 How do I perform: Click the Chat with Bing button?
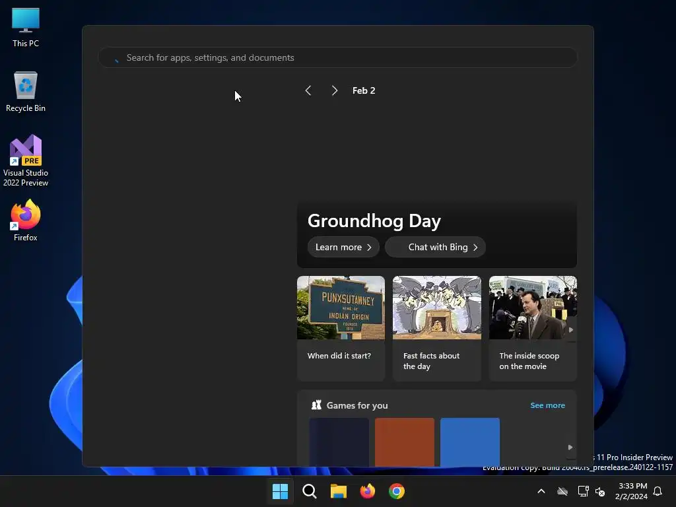(x=436, y=247)
